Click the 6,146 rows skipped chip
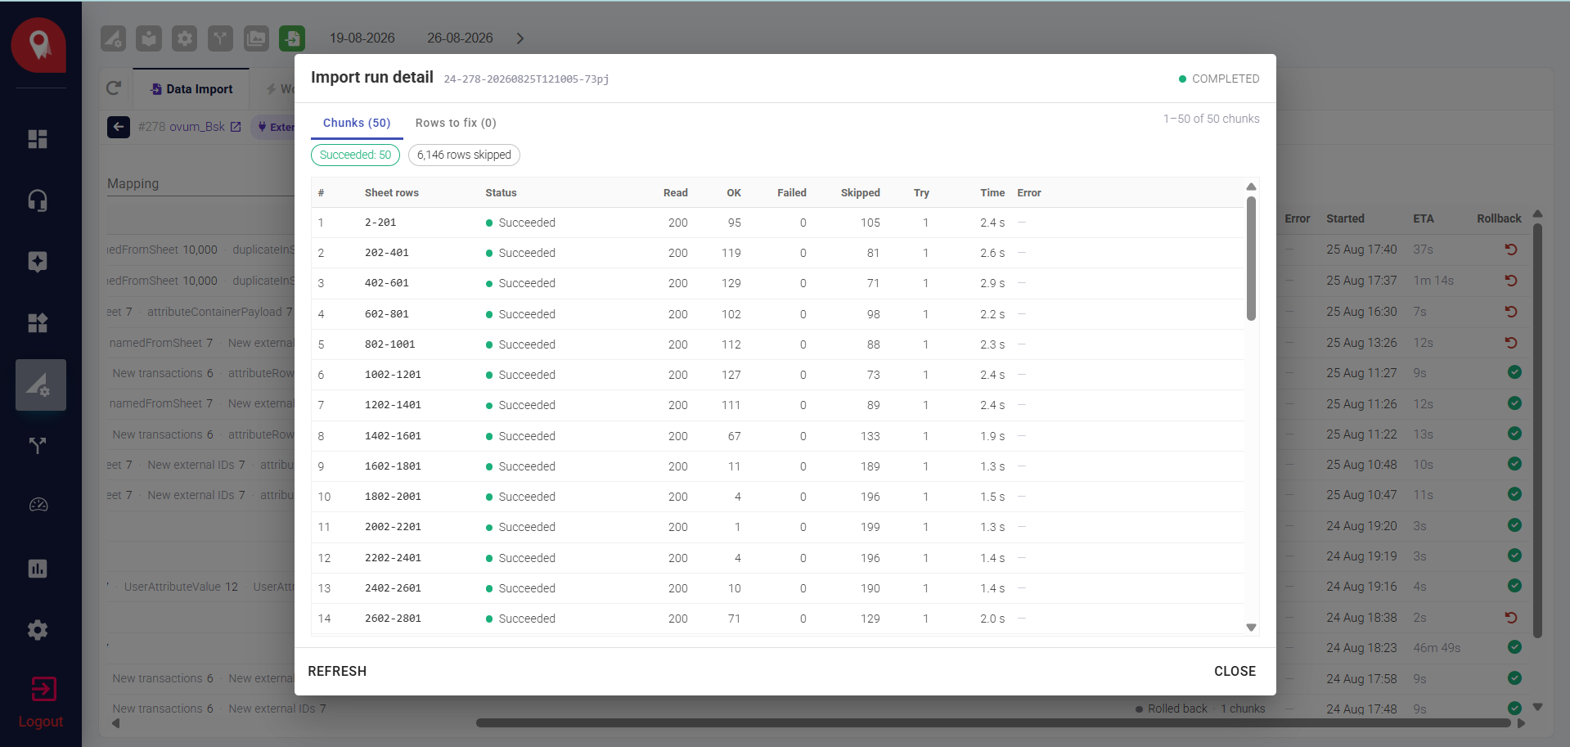 (x=464, y=155)
